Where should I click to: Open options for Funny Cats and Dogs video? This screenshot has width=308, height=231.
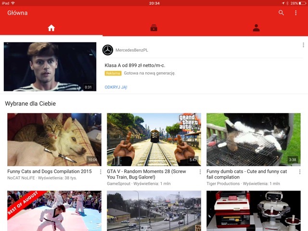(x=101, y=172)
